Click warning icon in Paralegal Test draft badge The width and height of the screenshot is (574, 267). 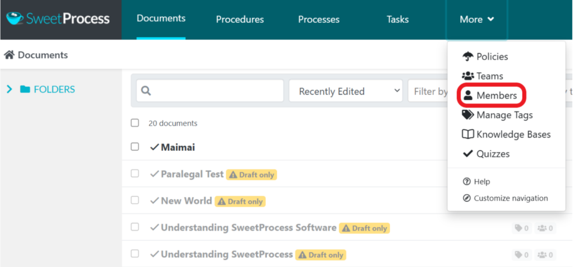pyautogui.click(x=233, y=175)
